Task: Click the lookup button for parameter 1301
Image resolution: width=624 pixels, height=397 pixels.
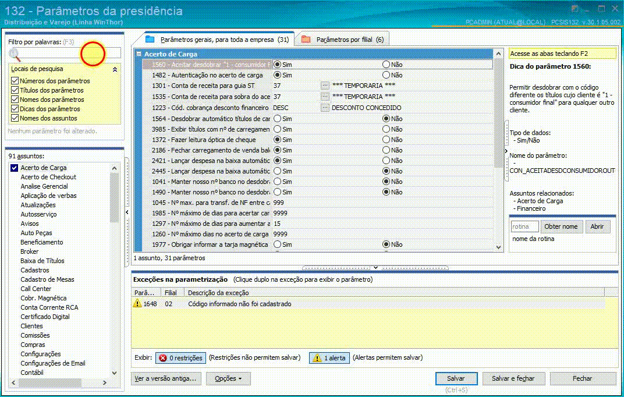Action: point(325,86)
